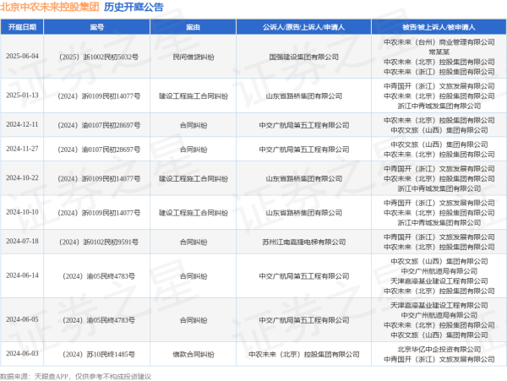Viewport: 507px width, 381px height.
Task: Select the date cell 2024-10-22
Action: tap(22, 178)
